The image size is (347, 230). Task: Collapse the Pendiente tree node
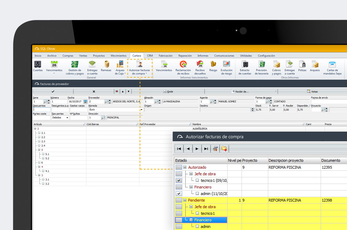pyautogui.click(x=185, y=200)
